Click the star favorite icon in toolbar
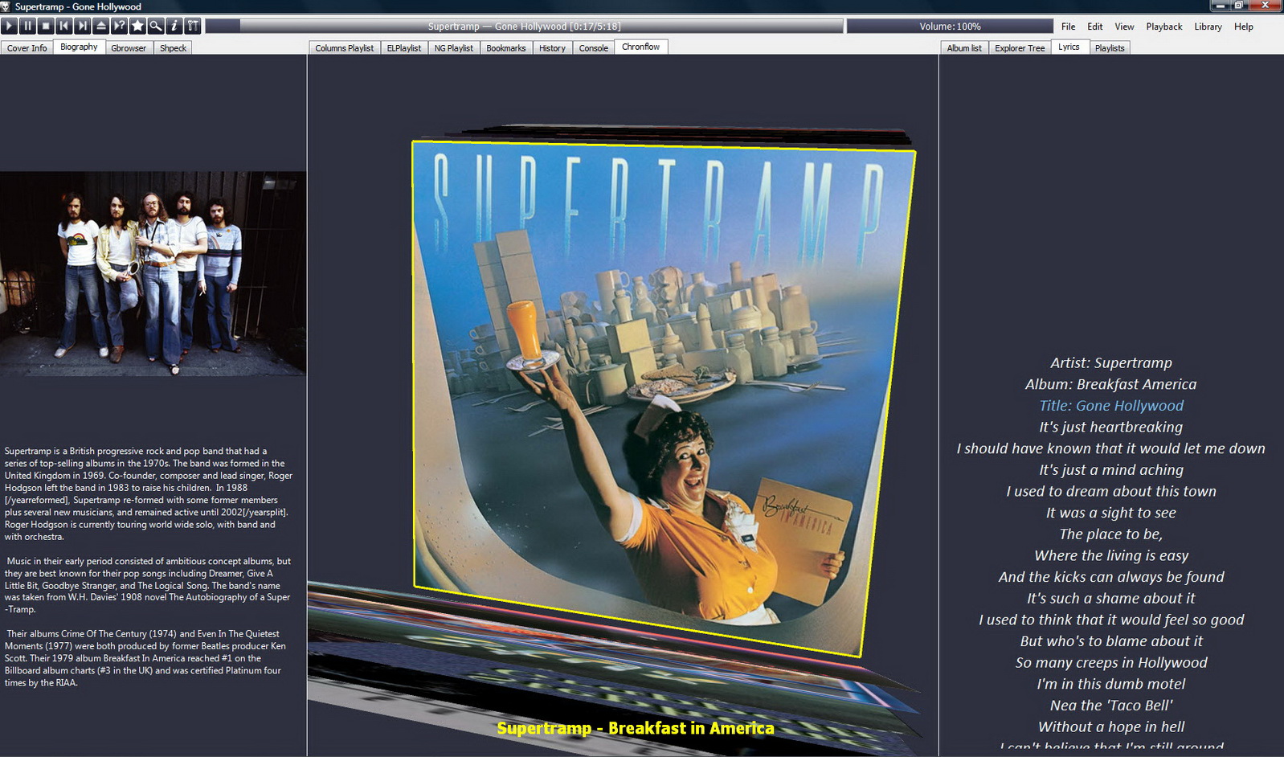 click(x=138, y=26)
